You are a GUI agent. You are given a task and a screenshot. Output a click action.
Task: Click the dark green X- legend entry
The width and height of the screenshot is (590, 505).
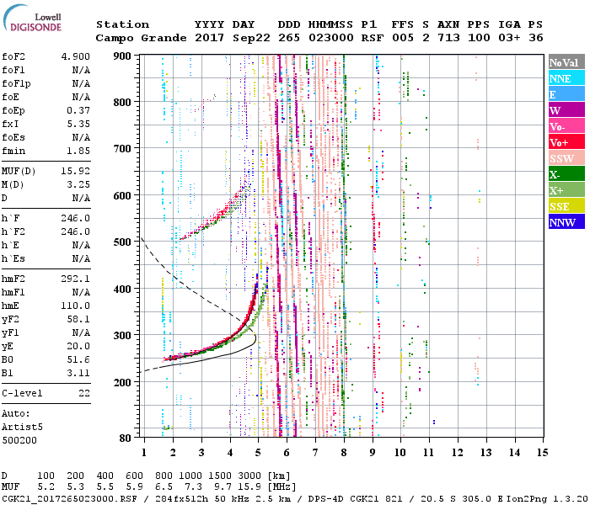(x=566, y=174)
